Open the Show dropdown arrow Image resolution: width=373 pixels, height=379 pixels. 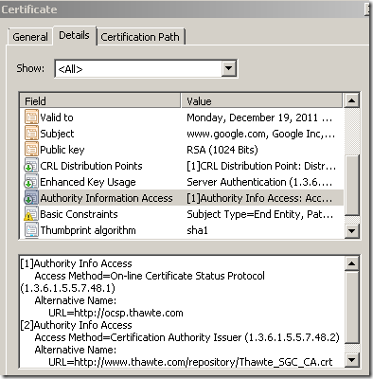pyautogui.click(x=228, y=68)
